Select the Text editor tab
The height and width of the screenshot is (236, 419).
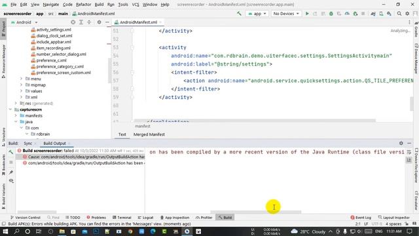click(x=122, y=134)
